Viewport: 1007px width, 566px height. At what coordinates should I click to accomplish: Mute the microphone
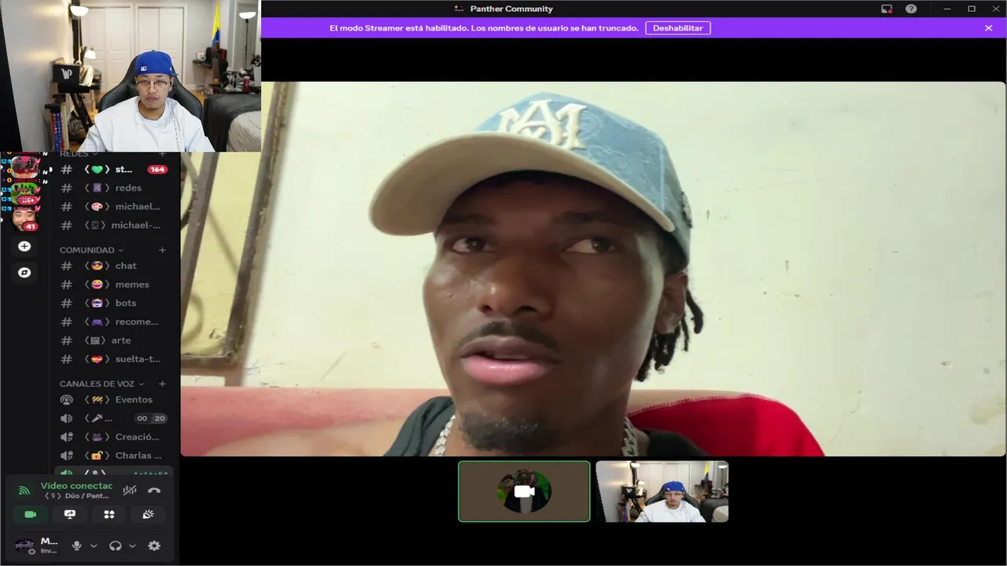tap(76, 546)
